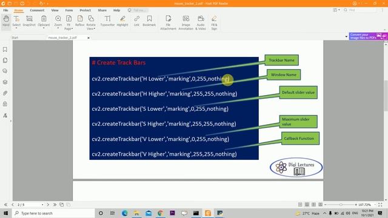The image size is (388, 218).
Task: Switch to facing pages view mode
Action: [x=313, y=205]
